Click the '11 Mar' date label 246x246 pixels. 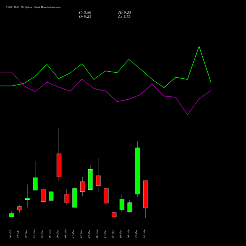[74, 234]
